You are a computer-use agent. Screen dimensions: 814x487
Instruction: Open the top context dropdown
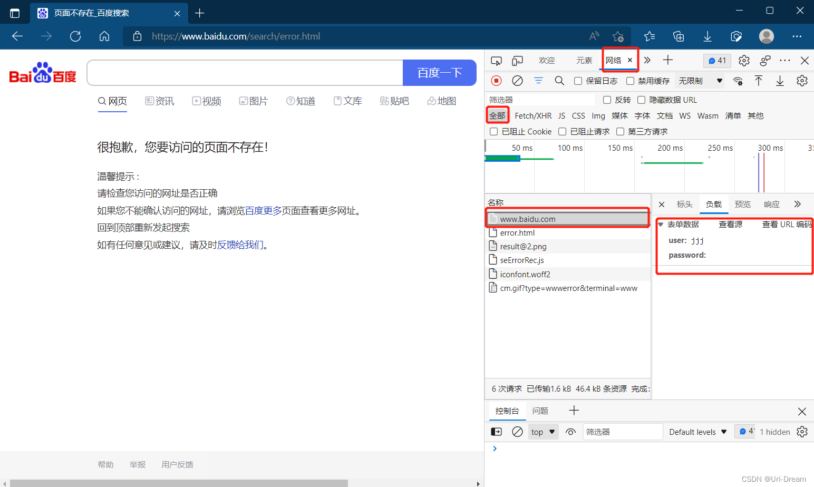click(543, 432)
